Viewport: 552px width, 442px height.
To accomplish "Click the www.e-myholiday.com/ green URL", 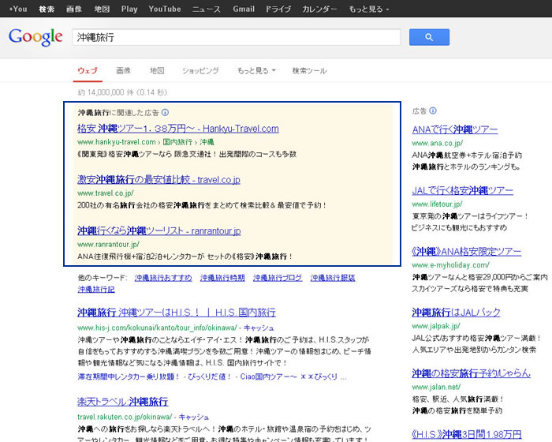I will point(450,265).
